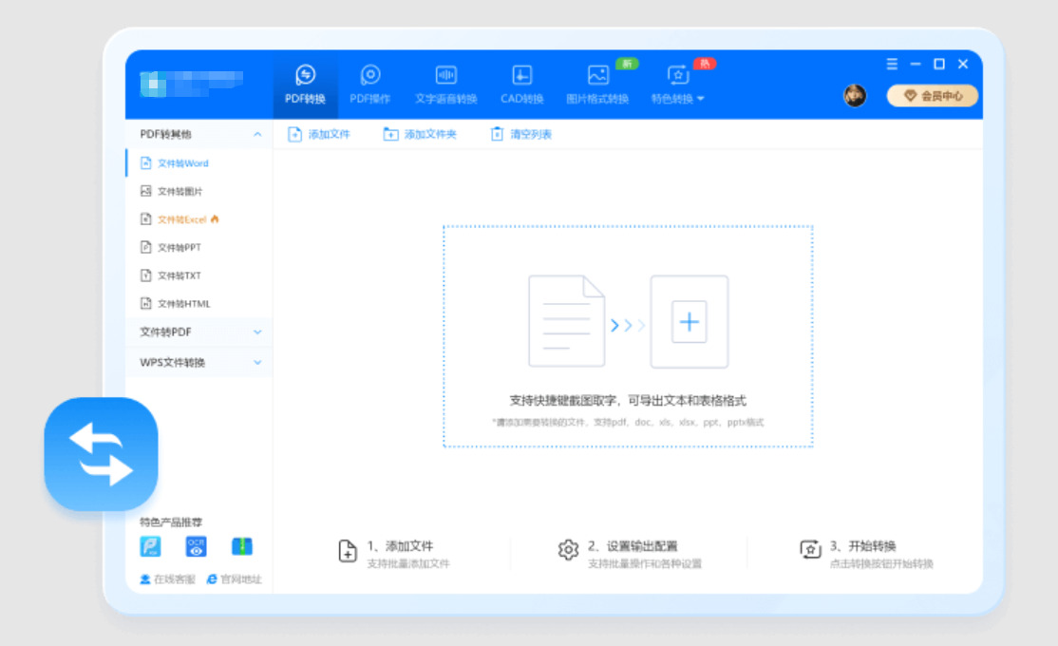Open 官网地址 official website link

pos(234,579)
